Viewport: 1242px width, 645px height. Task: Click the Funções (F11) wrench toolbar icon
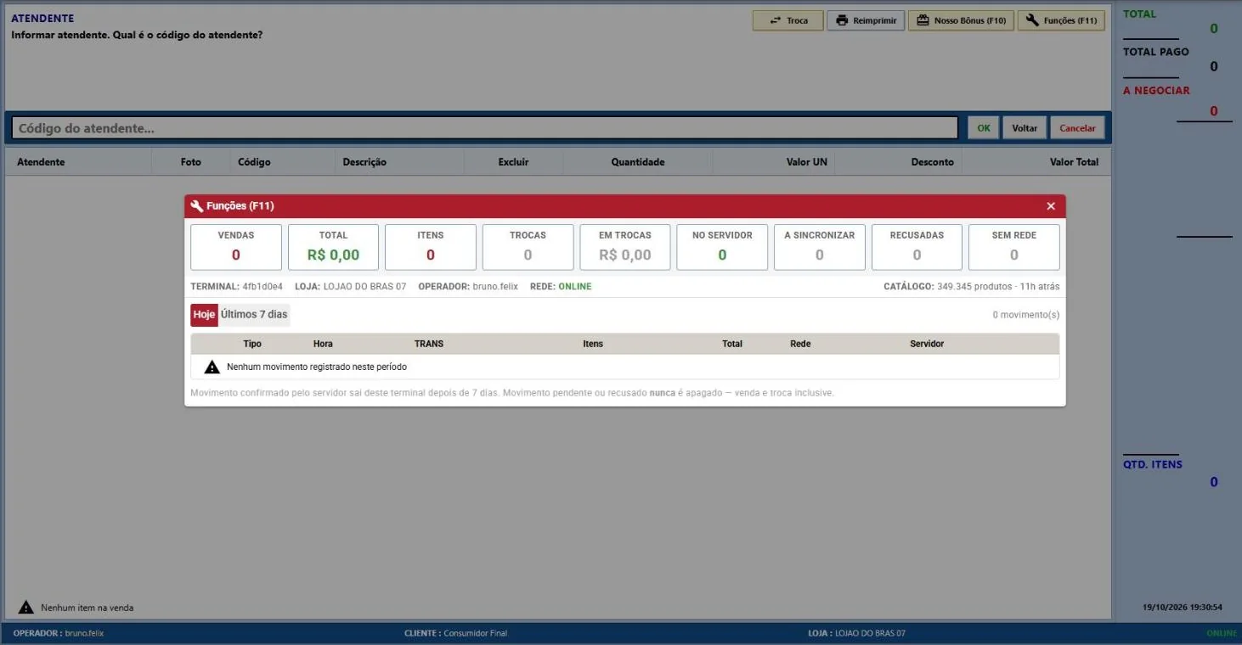(x=1032, y=20)
